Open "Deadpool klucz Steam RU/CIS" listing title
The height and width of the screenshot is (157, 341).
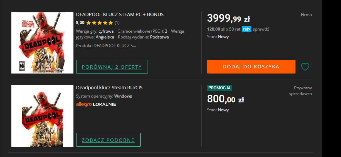coord(109,88)
